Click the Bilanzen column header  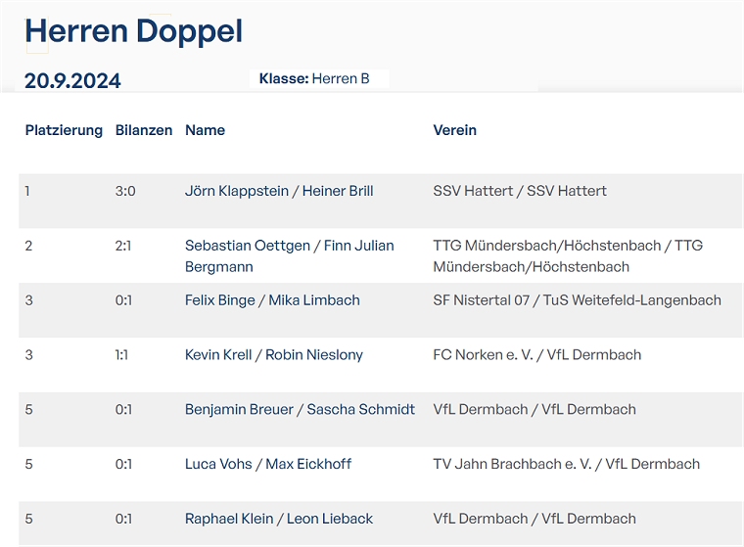[x=144, y=130]
